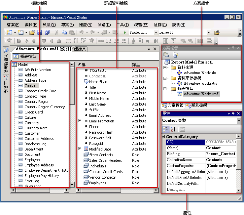The height and width of the screenshot is (215, 244).
Task: Expand the Email Promotion attribute
Action: point(80,121)
